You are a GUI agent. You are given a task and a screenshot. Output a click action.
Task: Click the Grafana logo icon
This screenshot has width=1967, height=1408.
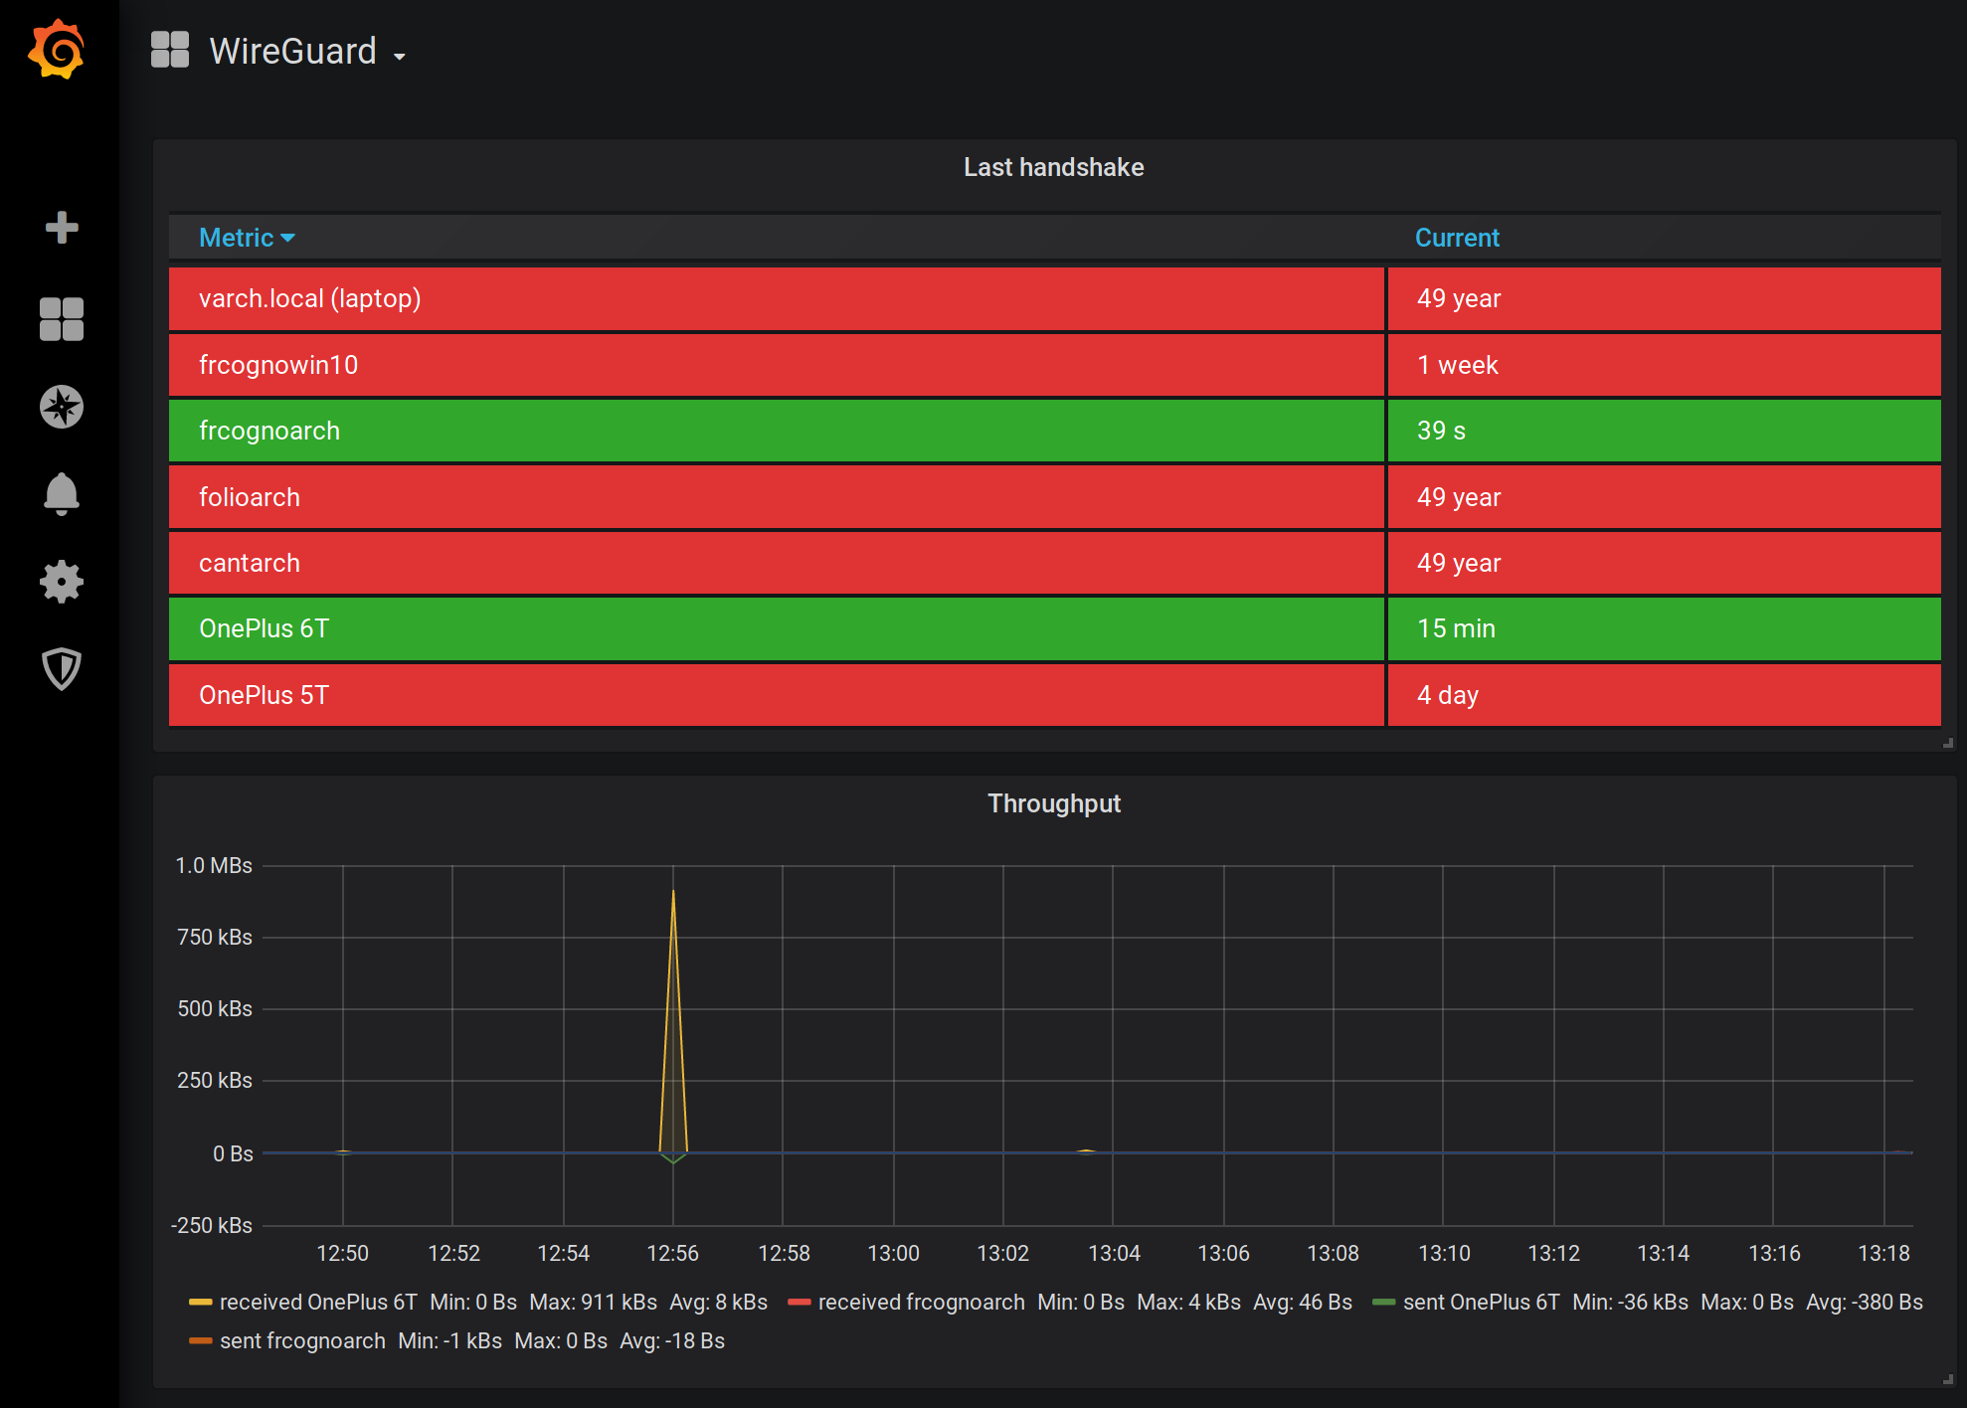tap(57, 50)
